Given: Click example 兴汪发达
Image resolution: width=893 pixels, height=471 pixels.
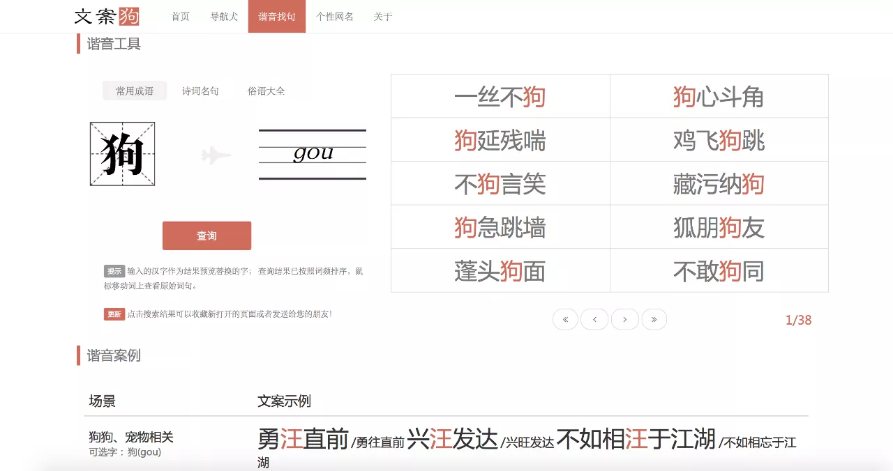Looking at the screenshot, I should 452,439.
